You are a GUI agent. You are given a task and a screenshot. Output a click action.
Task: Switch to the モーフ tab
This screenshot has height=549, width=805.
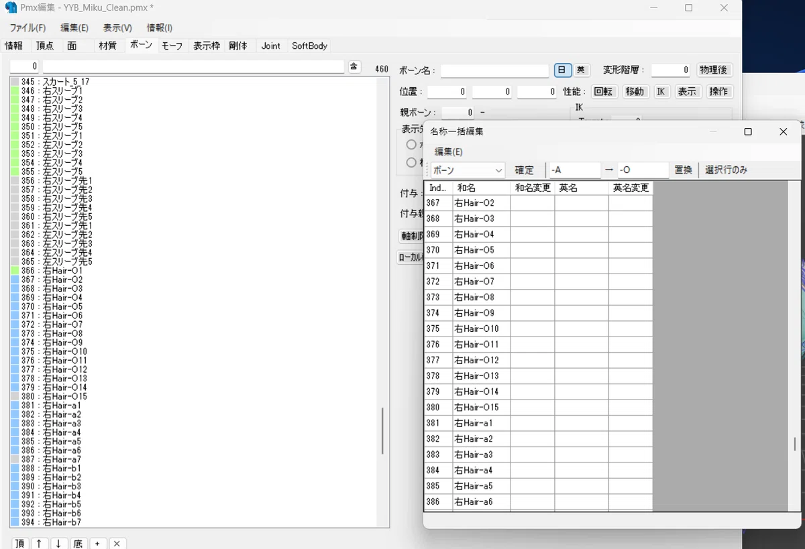point(172,46)
